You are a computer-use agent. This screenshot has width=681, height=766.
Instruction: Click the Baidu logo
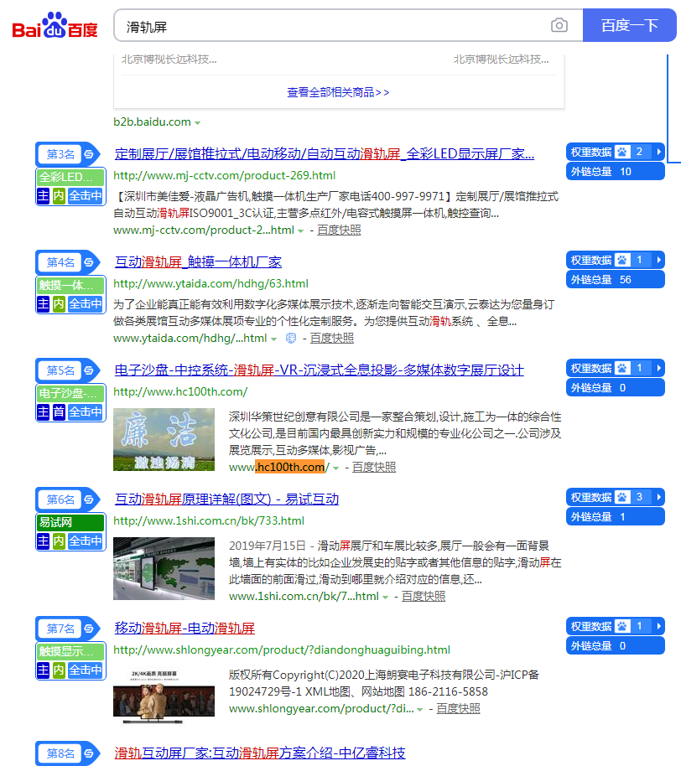pos(55,25)
